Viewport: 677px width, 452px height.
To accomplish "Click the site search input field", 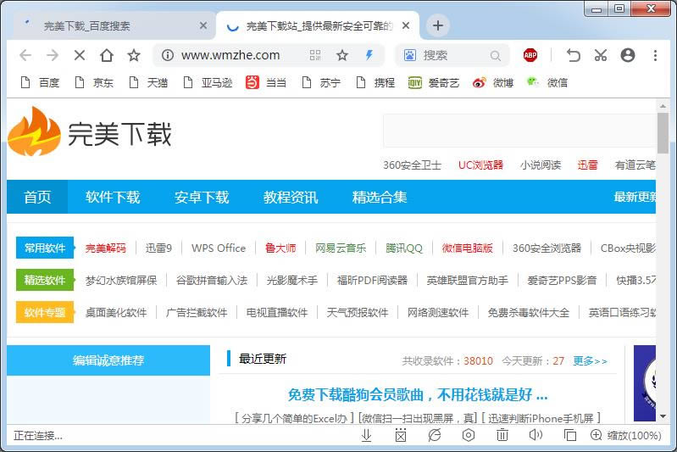I will pos(519,131).
